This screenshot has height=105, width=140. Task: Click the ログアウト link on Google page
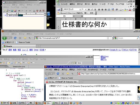point(133,50)
